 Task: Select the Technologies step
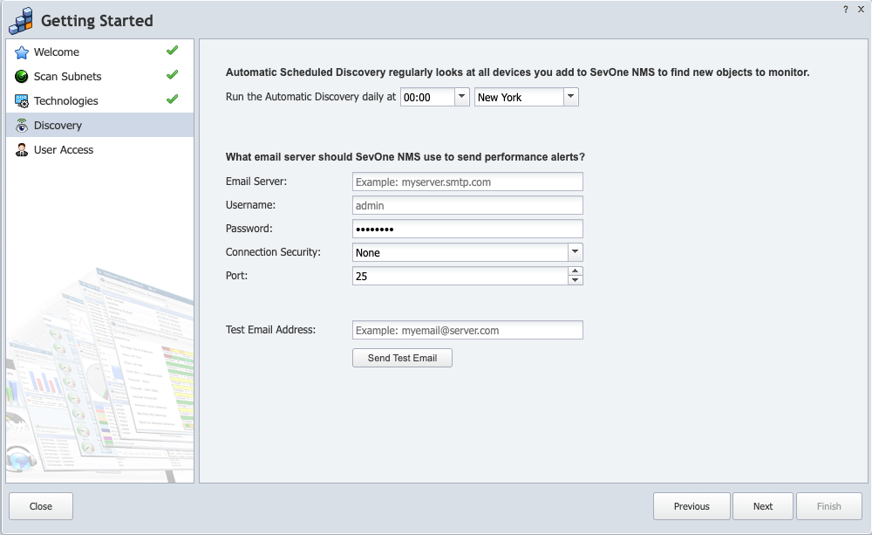(100, 101)
